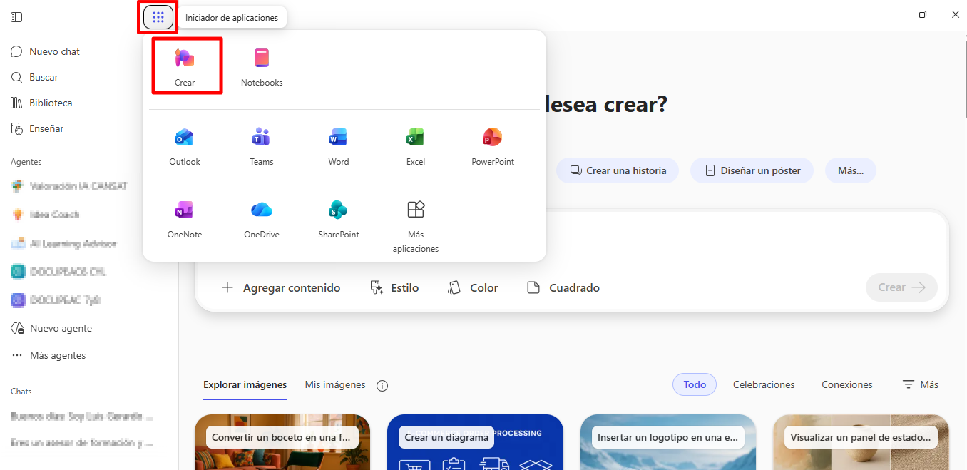Open the Notebooks app

click(262, 67)
